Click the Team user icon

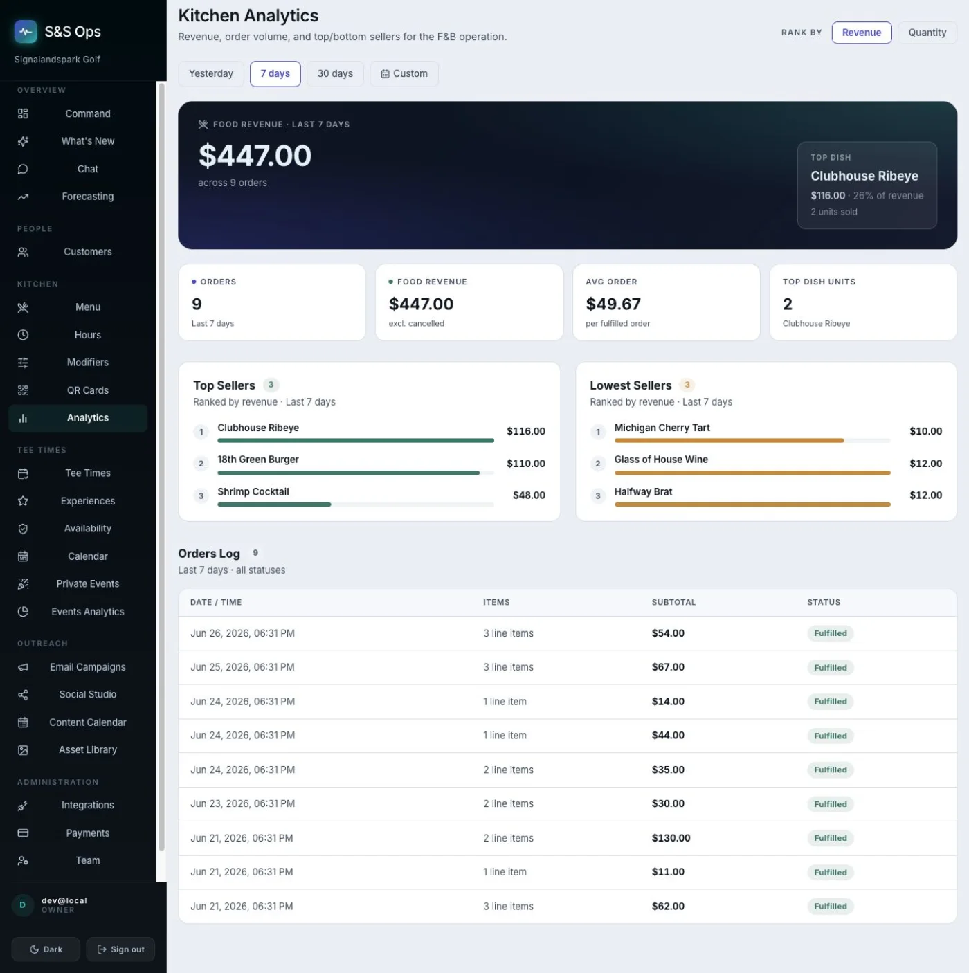[x=23, y=861]
